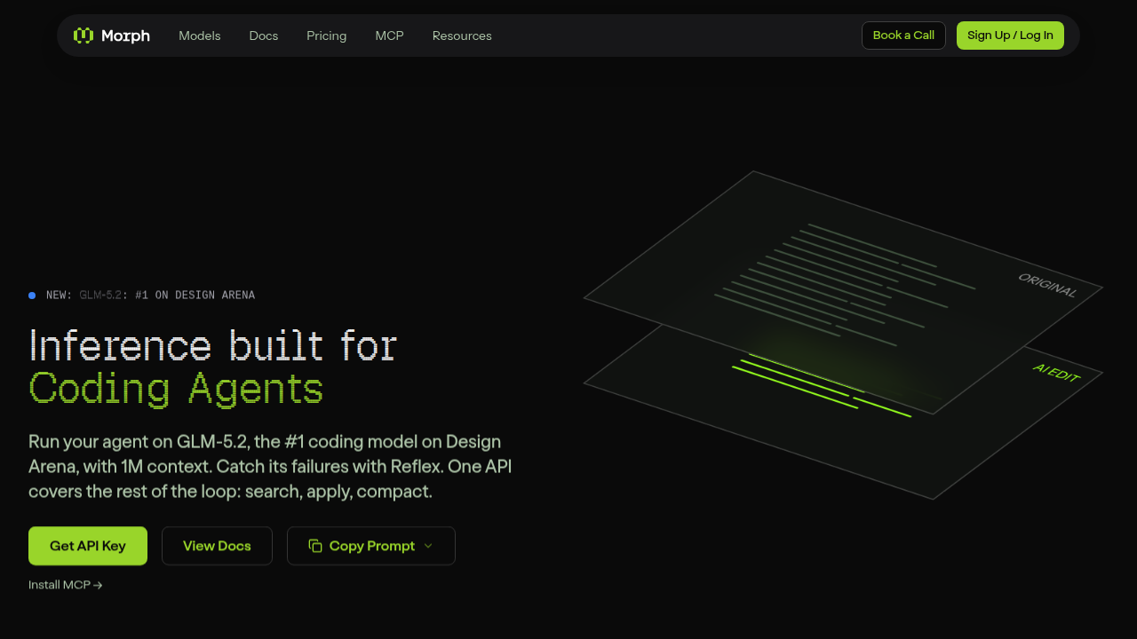Open the Resources menu
1137x639 pixels.
(462, 35)
